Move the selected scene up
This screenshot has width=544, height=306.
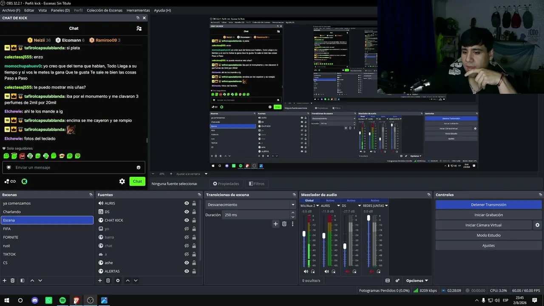(32, 280)
